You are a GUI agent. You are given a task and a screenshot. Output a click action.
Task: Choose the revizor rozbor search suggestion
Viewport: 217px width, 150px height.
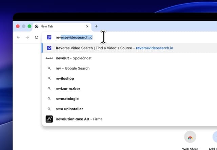[130, 89]
